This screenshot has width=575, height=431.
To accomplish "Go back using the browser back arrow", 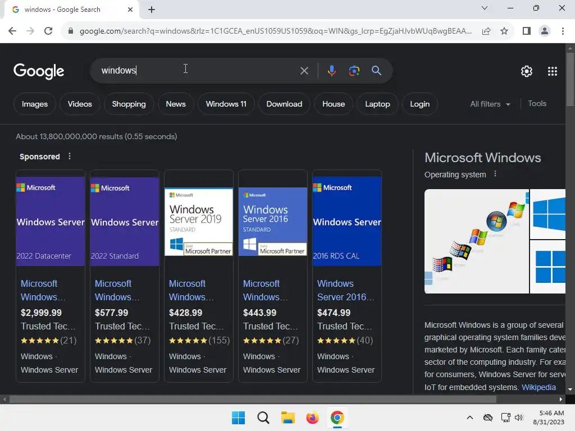I will 12,31.
